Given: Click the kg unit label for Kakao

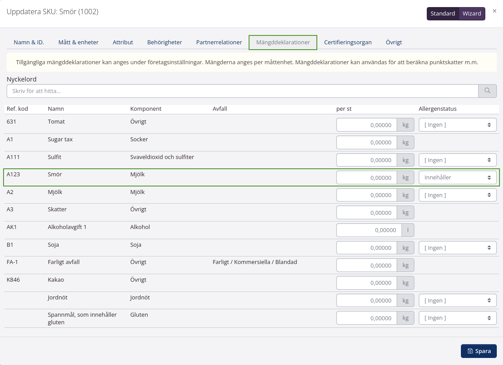Looking at the screenshot, I should click(x=405, y=283).
